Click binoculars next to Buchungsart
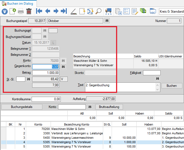The height and width of the screenshot is (150, 184). click(45, 30)
